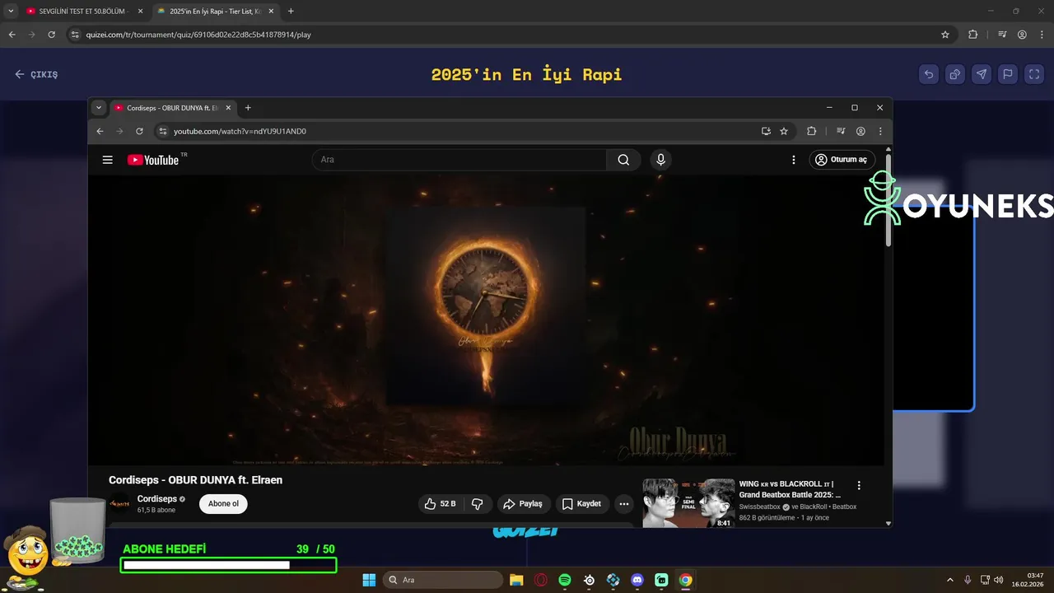Save the video using Kaydet
This screenshot has width=1054, height=593.
click(x=581, y=503)
